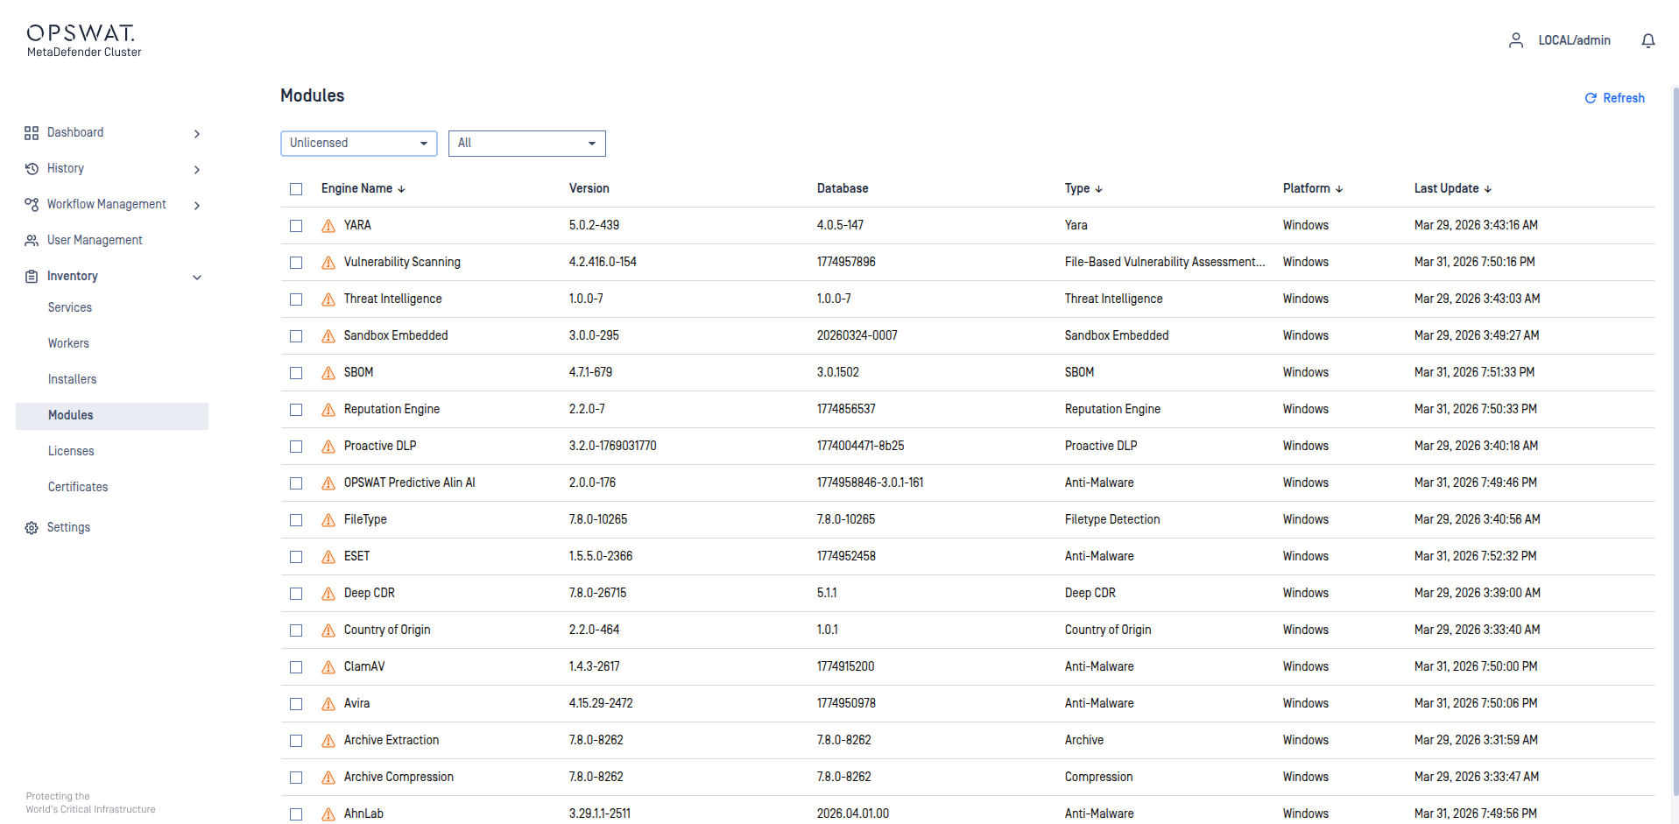The image size is (1679, 824).
Task: Tick the checkbox for ESET row
Action: (x=296, y=557)
